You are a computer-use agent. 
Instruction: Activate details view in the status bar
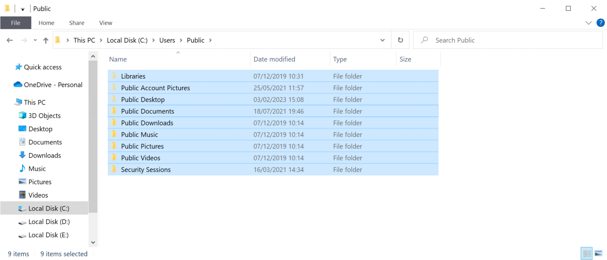coord(586,253)
